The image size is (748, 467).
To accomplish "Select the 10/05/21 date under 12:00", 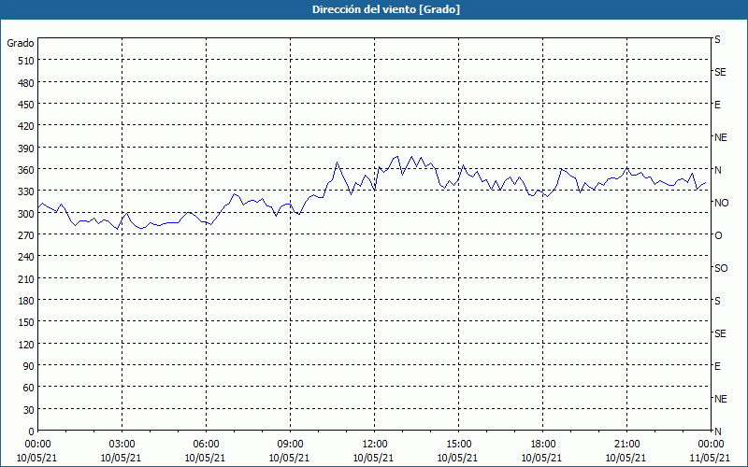I will pyautogui.click(x=373, y=458).
